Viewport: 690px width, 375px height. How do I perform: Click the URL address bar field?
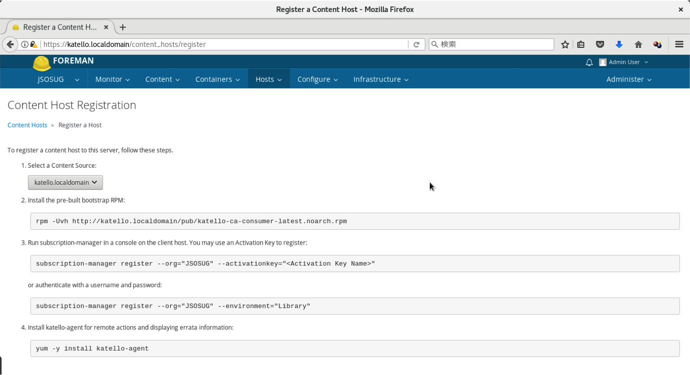[224, 44]
